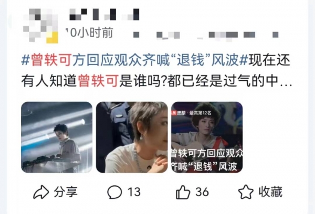Tap the share arrow icon
The width and height of the screenshot is (315, 214).
(x=41, y=192)
